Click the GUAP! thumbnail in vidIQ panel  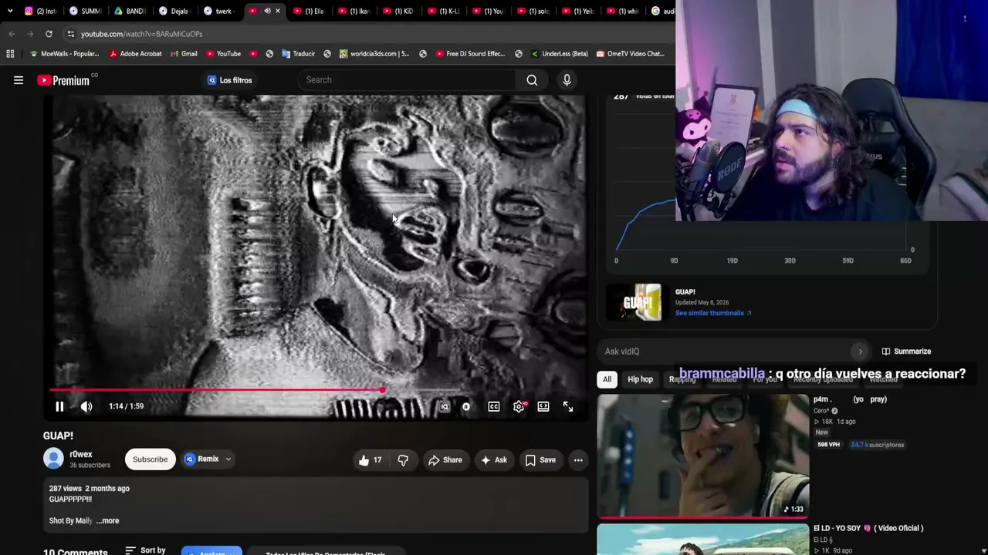[x=638, y=302]
